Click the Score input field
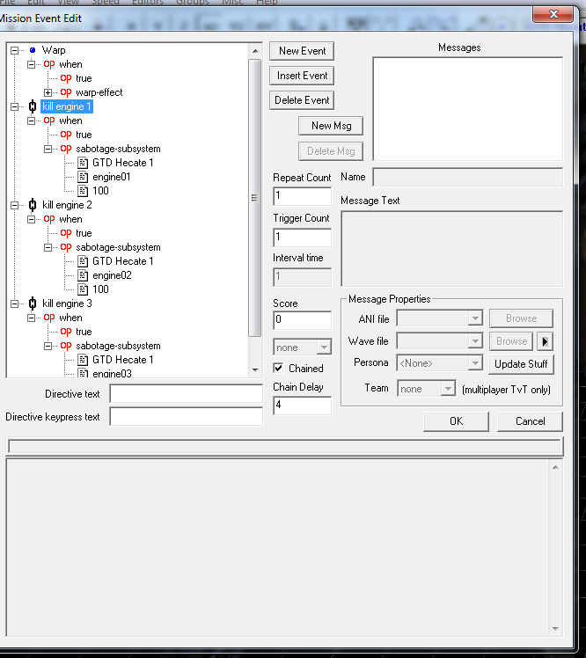 (302, 320)
